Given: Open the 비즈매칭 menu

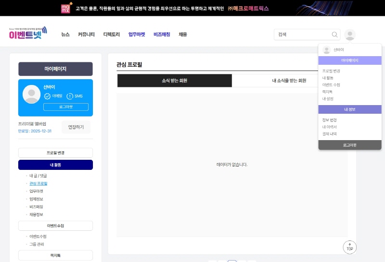Looking at the screenshot, I should click(162, 34).
